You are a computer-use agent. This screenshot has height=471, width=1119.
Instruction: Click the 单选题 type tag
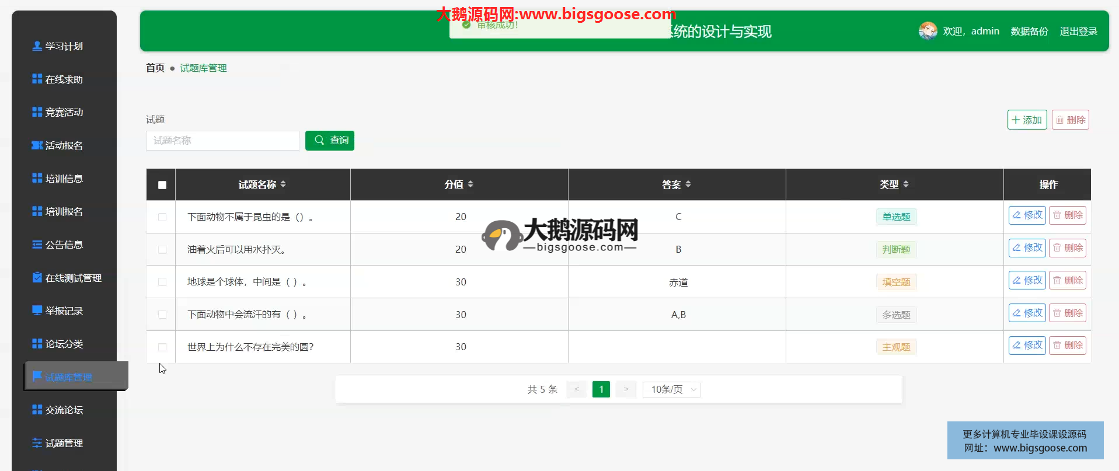[896, 217]
